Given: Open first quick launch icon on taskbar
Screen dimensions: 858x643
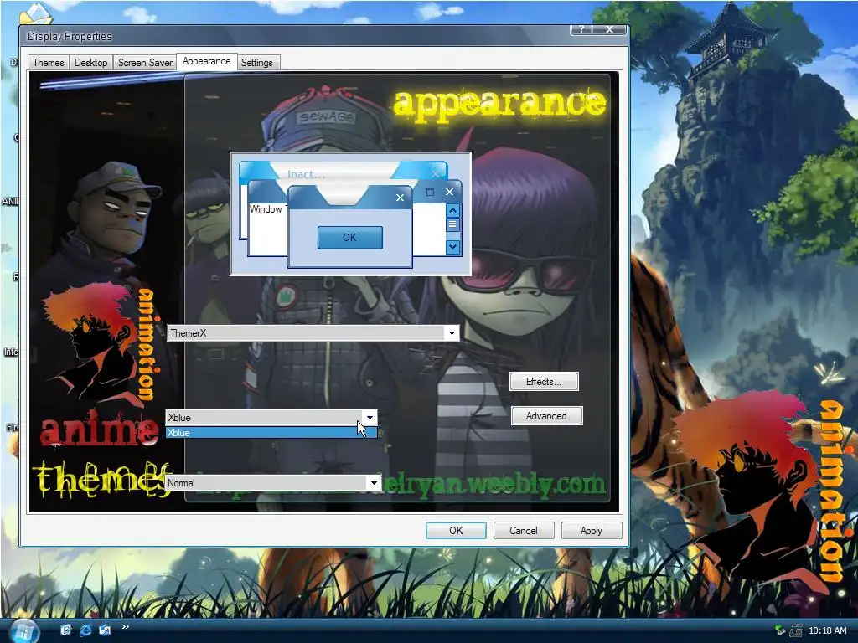Looking at the screenshot, I should 65,630.
